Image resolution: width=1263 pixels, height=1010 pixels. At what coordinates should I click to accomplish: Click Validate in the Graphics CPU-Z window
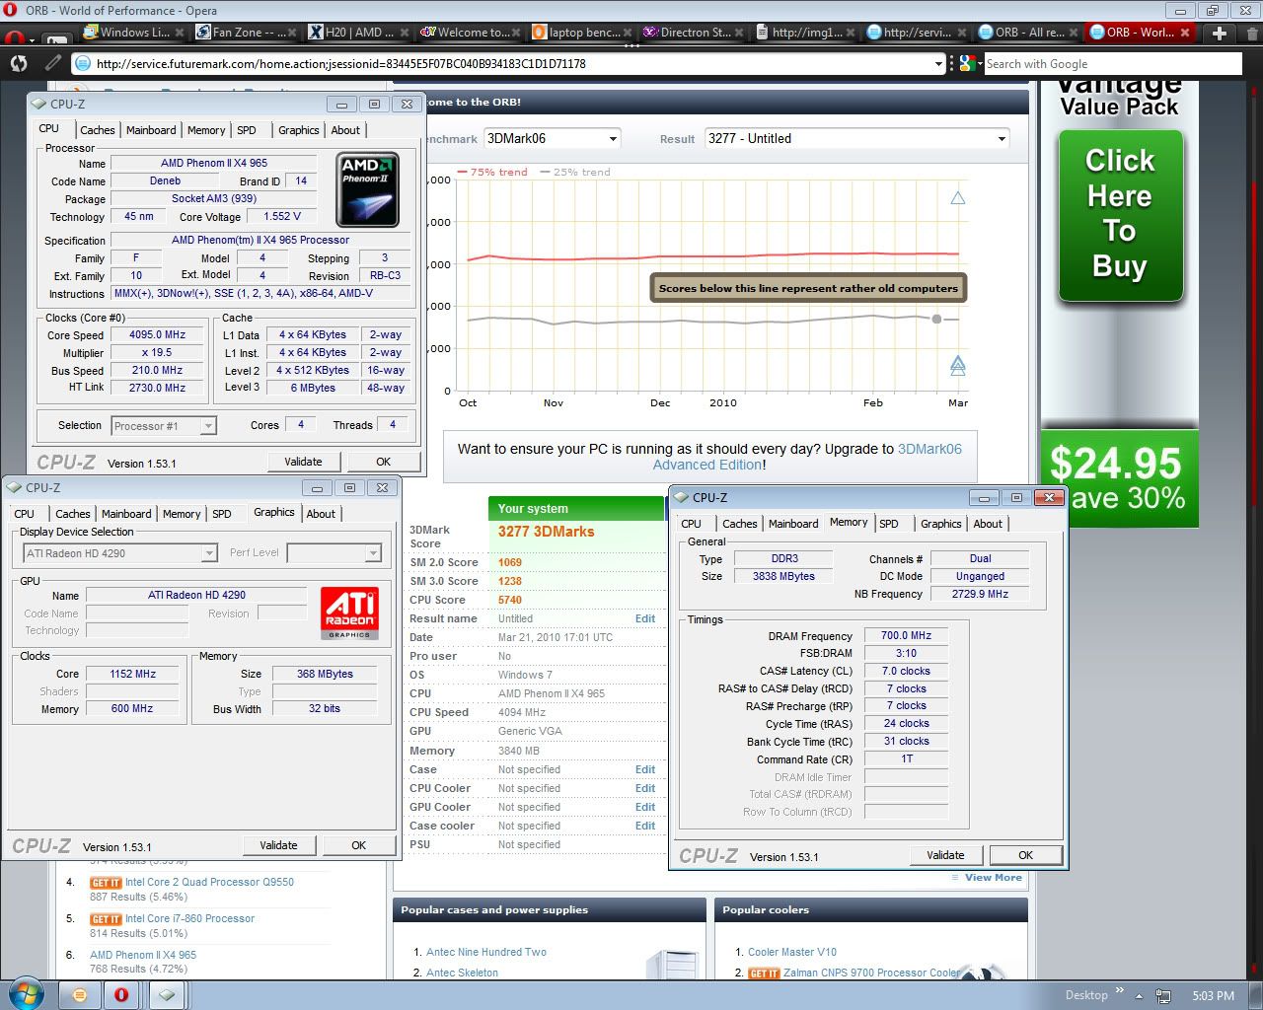[x=278, y=845]
